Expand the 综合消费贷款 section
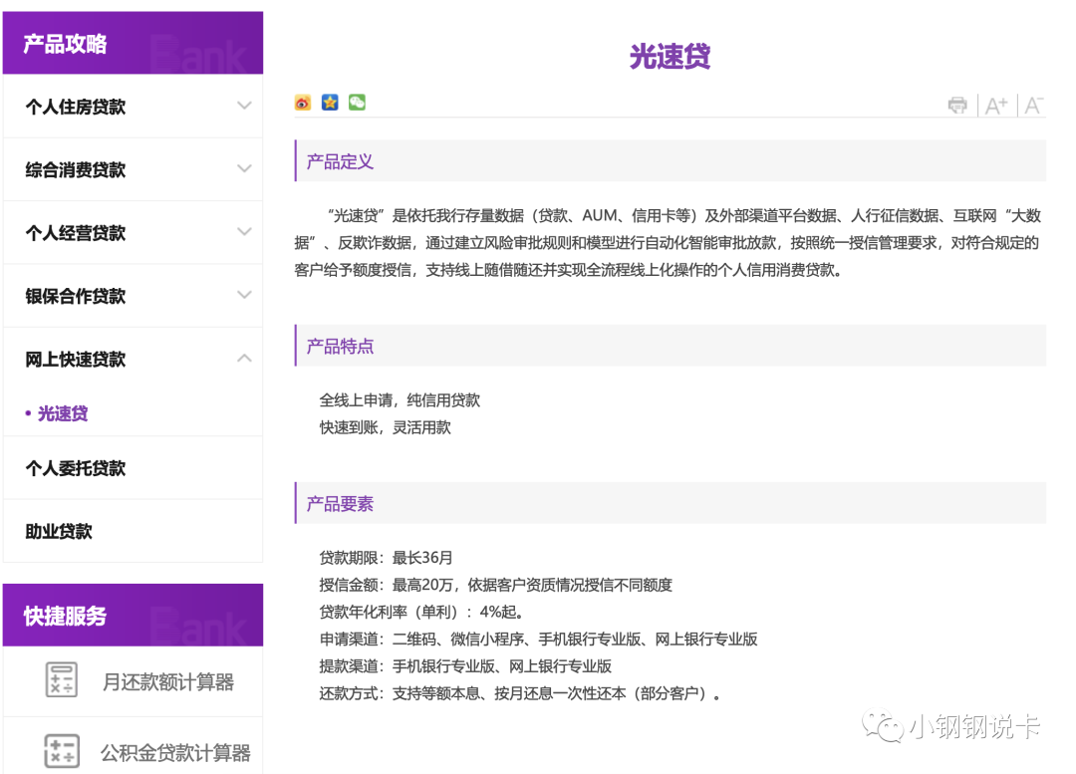The image size is (1076, 774). (x=133, y=169)
